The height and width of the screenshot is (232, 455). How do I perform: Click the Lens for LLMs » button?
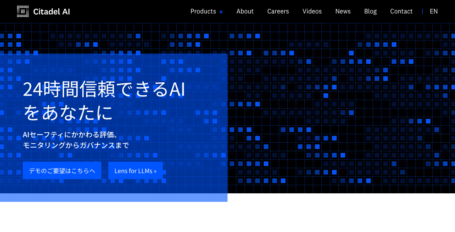tap(135, 171)
